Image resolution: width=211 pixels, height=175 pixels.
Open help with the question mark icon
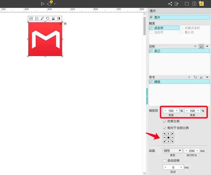point(194,4)
